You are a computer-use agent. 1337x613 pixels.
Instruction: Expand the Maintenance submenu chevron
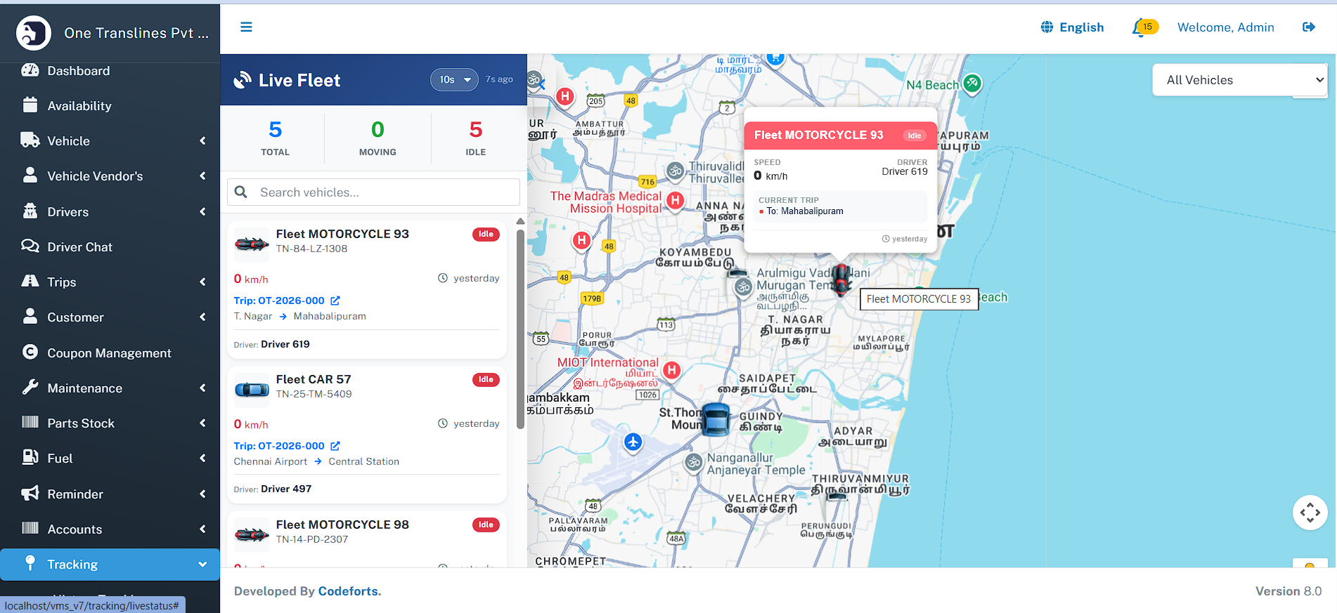[x=202, y=388]
